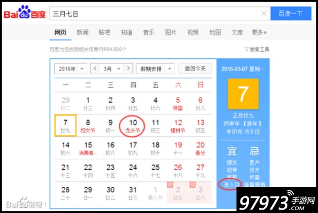This screenshot has width=318, height=213.
Task: Open 搜索工具 filter options
Action: coord(257,49)
